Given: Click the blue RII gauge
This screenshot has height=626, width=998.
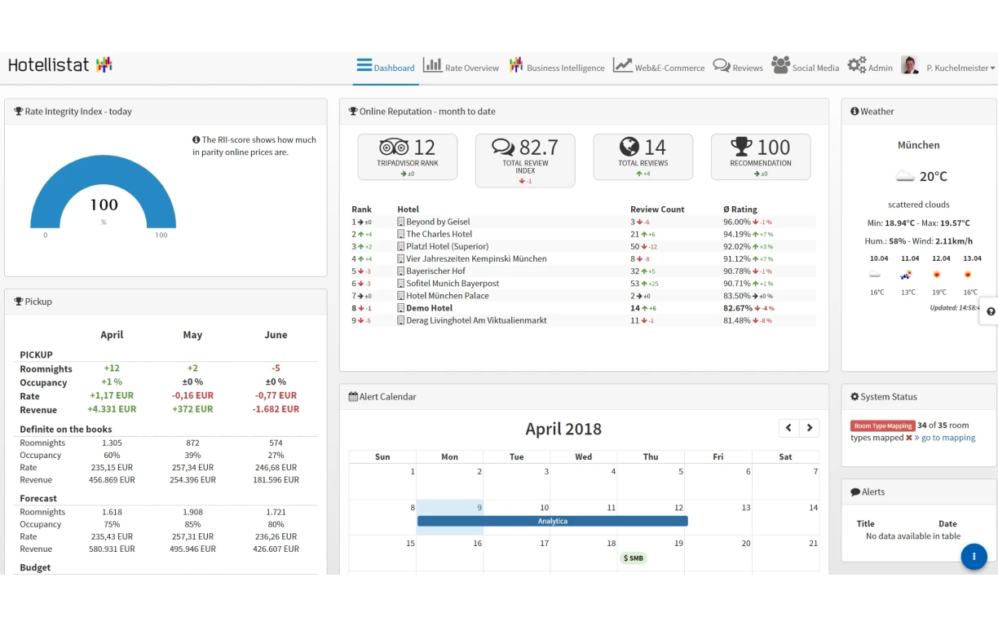Looking at the screenshot, I should pyautogui.click(x=104, y=193).
